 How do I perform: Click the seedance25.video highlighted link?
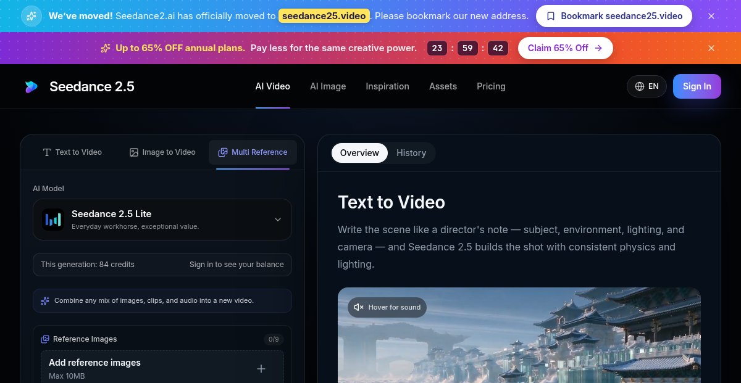(324, 16)
